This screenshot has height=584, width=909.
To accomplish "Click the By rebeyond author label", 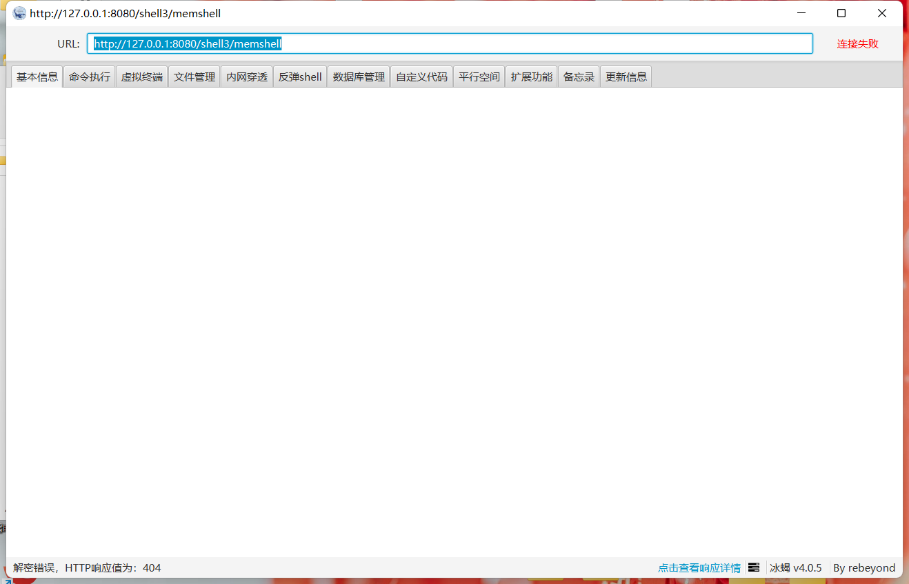I will tap(864, 567).
